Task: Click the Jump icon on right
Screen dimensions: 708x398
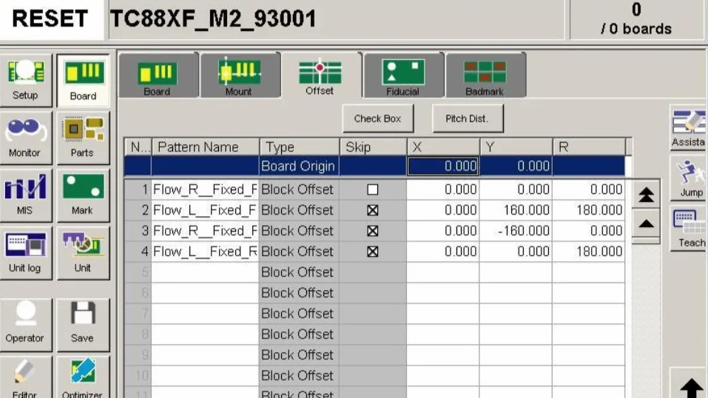Action: coord(690,179)
